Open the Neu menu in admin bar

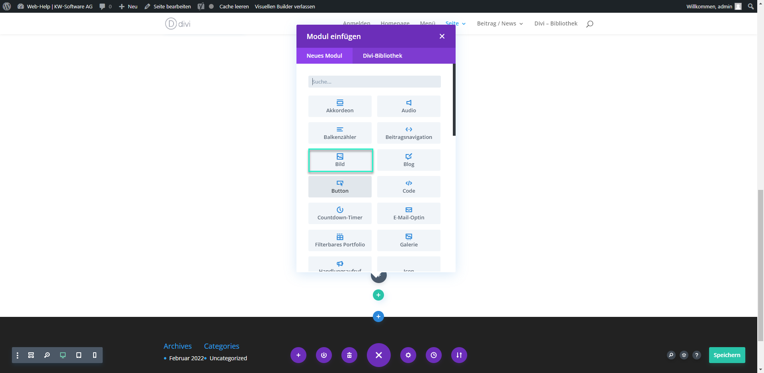click(128, 6)
